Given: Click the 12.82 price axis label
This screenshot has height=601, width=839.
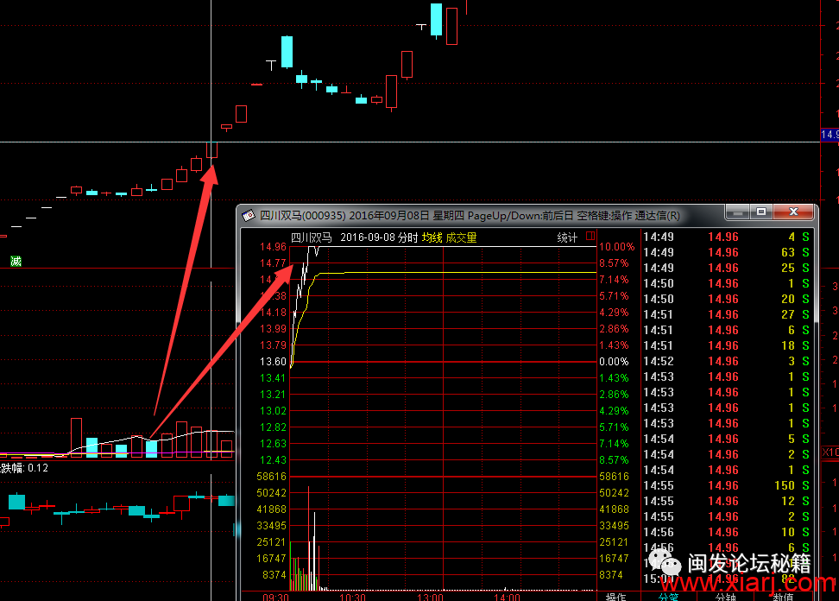Looking at the screenshot, I should coord(273,427).
